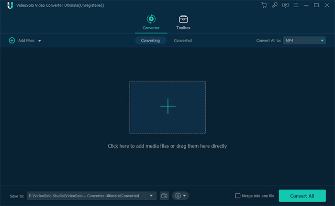
Task: Expand the Add Files dropdown arrow
Action: [x=40, y=41]
